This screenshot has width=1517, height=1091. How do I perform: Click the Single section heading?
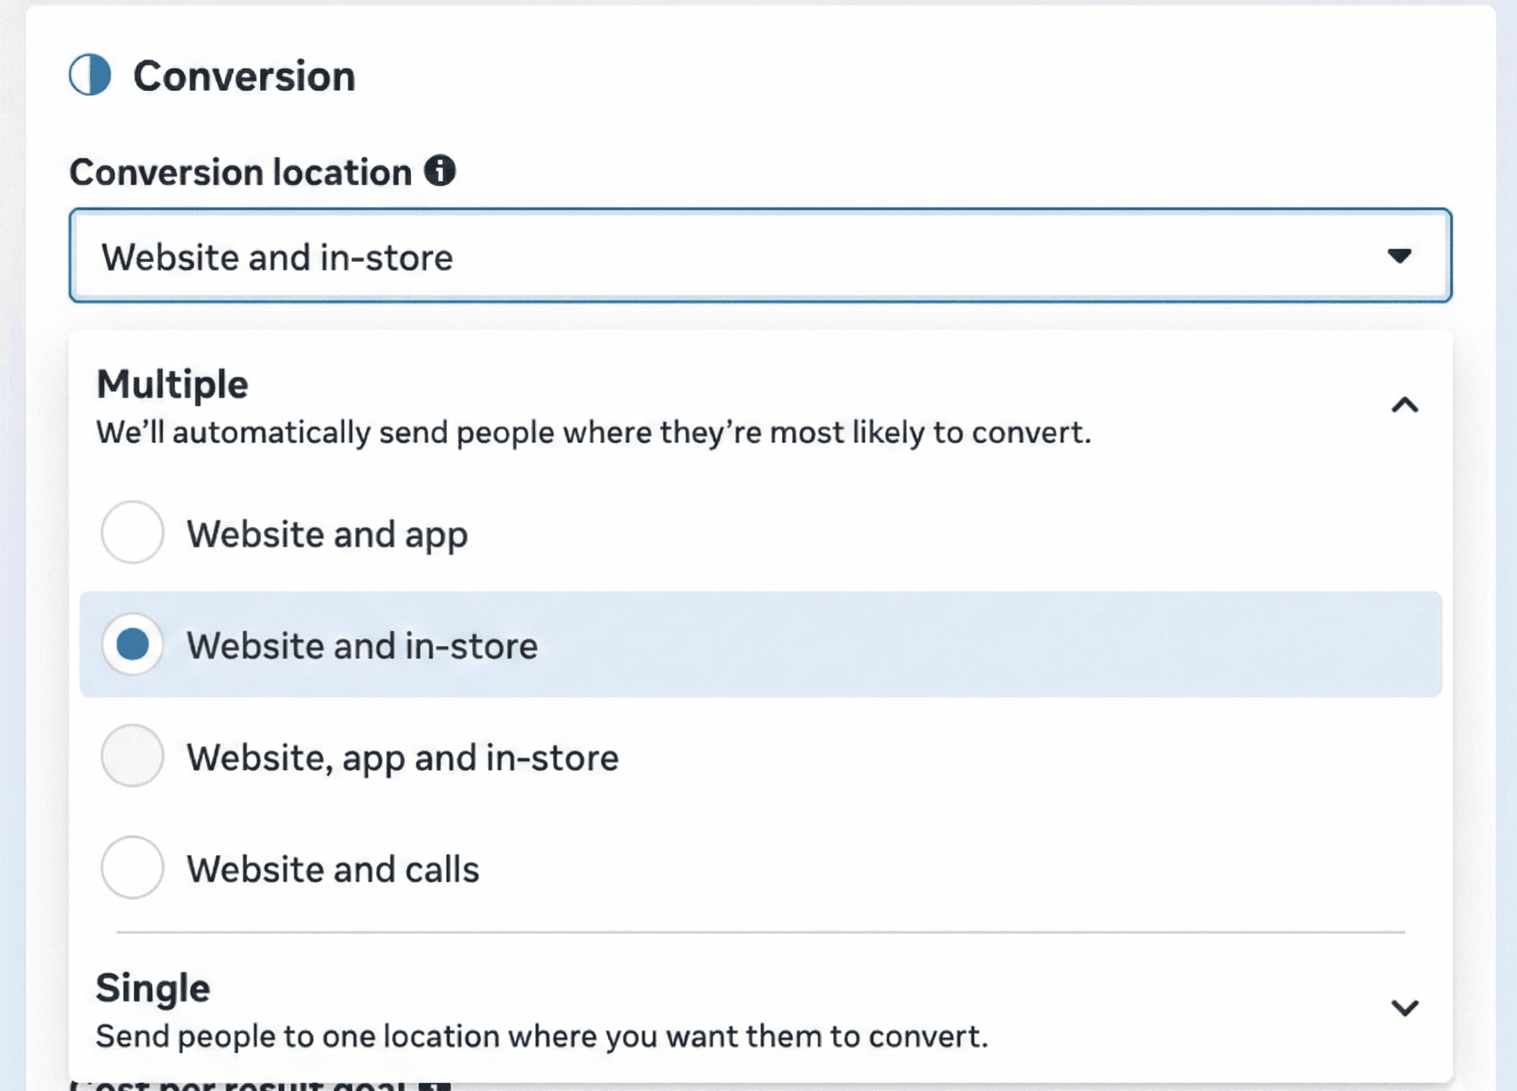point(153,989)
